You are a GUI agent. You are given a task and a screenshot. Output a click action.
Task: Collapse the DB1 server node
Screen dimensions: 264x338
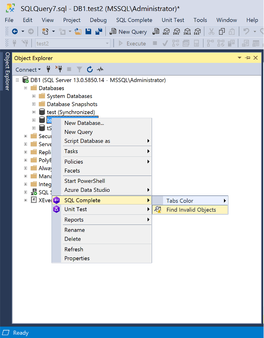18,80
